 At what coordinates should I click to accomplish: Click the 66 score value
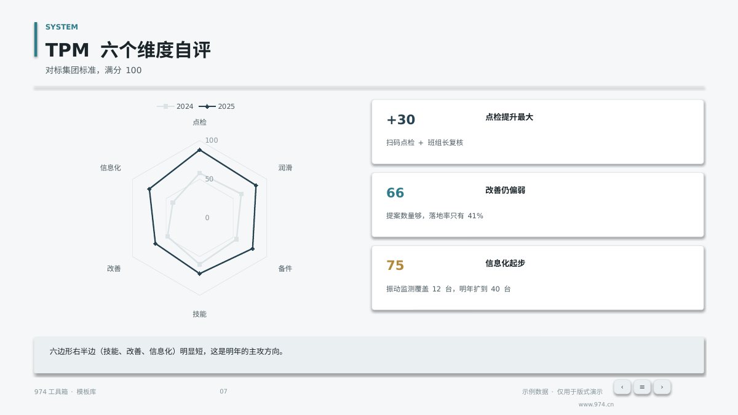pos(395,193)
